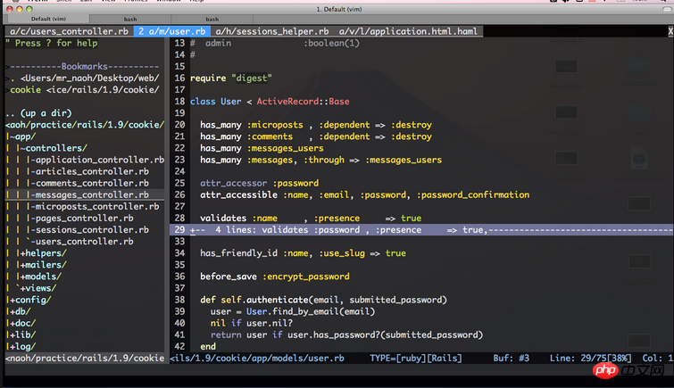Select the a/m/user.rb vim tab

tap(172, 31)
